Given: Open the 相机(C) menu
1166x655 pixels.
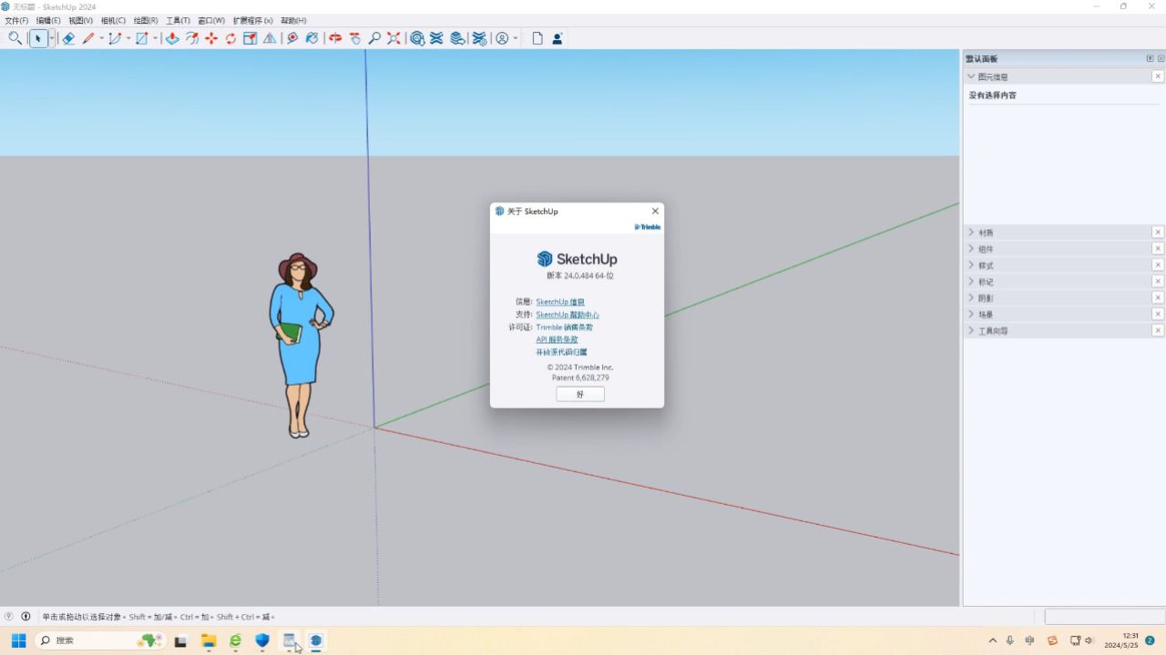Looking at the screenshot, I should click(113, 20).
